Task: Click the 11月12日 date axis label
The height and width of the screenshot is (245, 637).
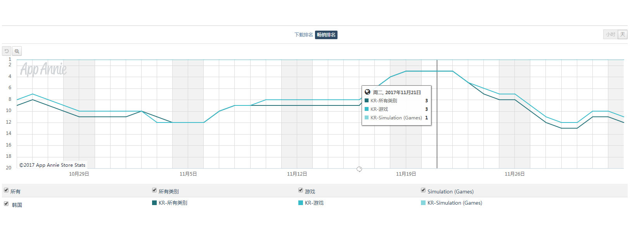Action: tap(297, 174)
